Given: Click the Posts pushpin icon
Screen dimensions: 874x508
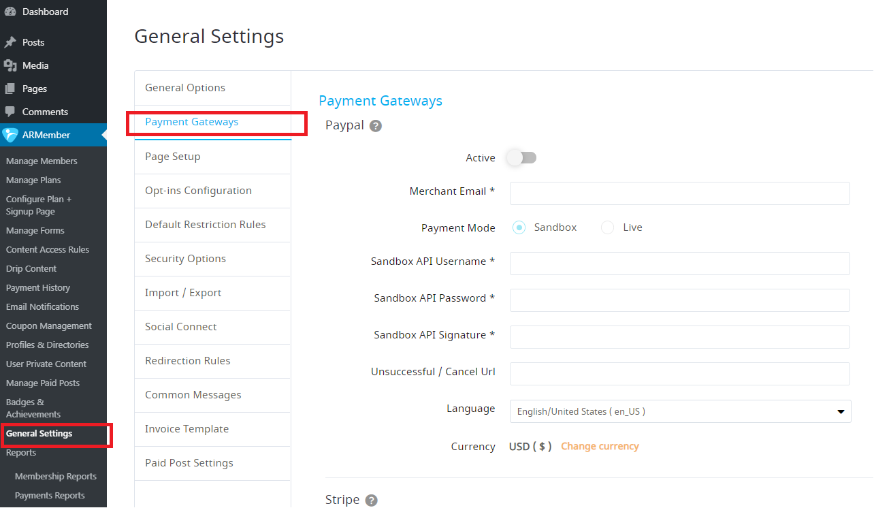Looking at the screenshot, I should coord(10,42).
